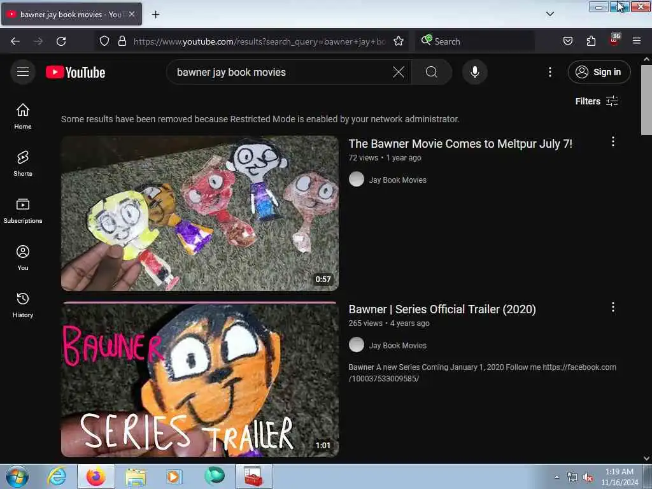The width and height of the screenshot is (652, 489).
Task: Click the page vertical scrollbar thumb
Action: (x=646, y=100)
